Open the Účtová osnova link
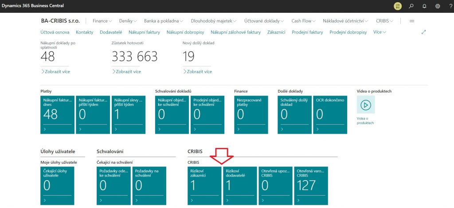Viewport: 454px width, 208px height. coord(55,32)
